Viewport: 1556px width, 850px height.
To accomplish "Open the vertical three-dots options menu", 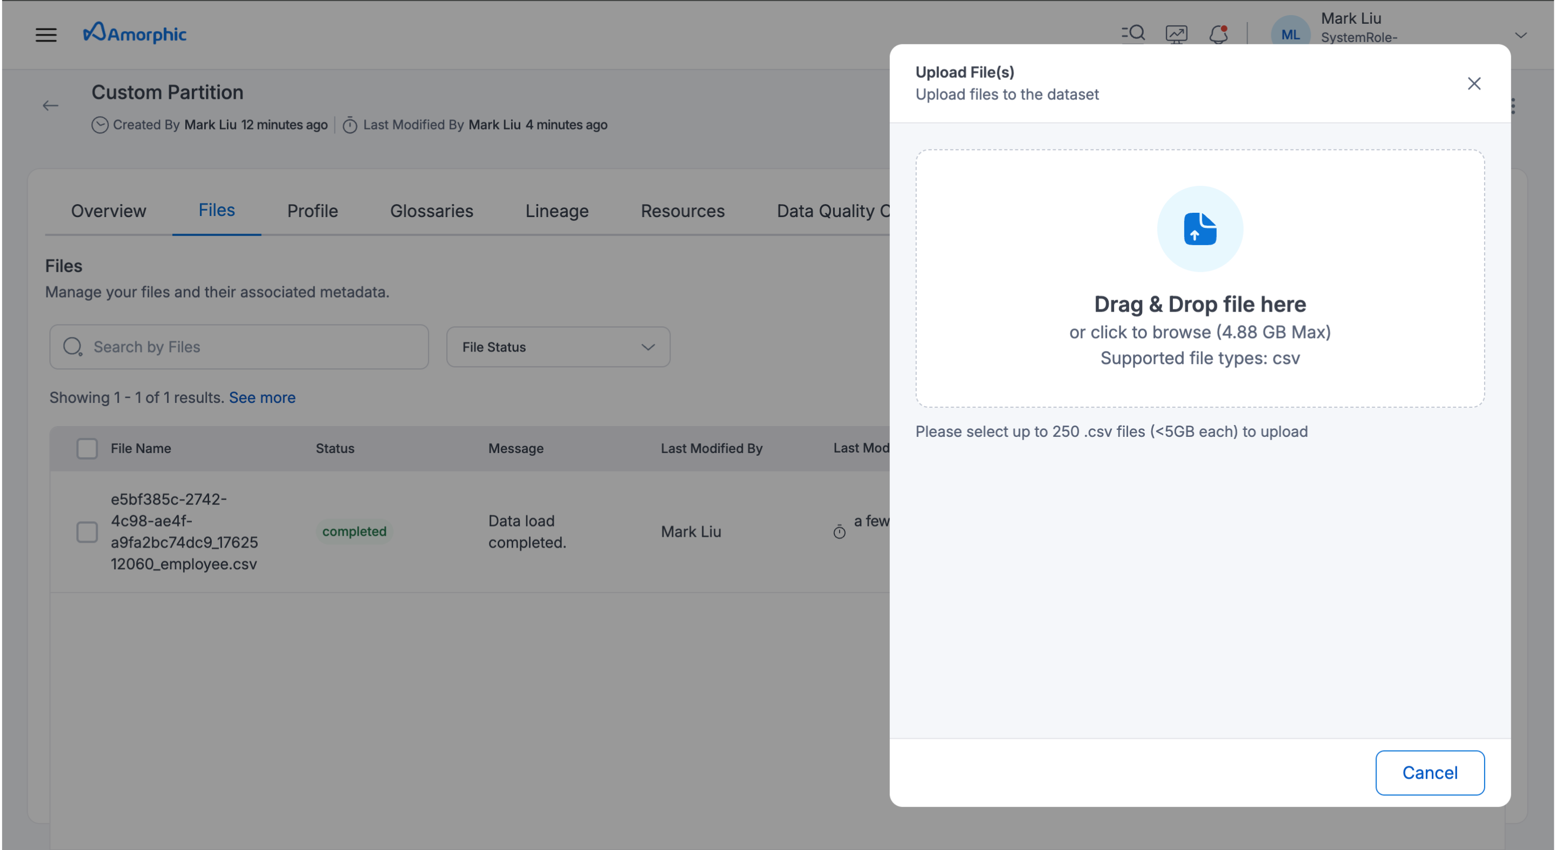I will tap(1513, 106).
